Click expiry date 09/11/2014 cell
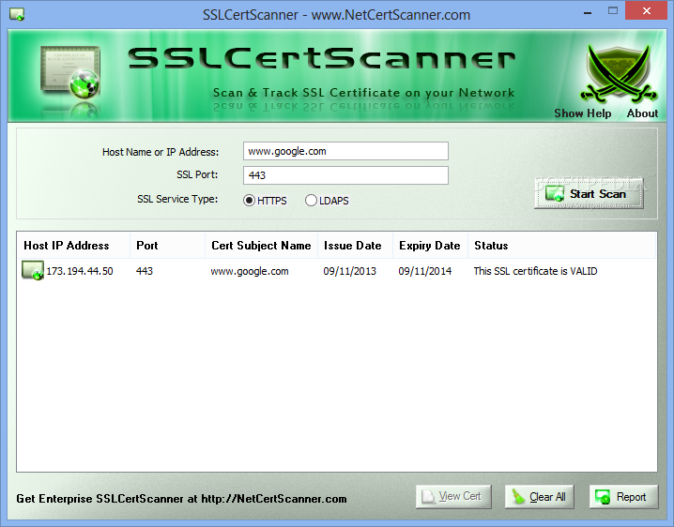674x527 pixels. (x=424, y=271)
